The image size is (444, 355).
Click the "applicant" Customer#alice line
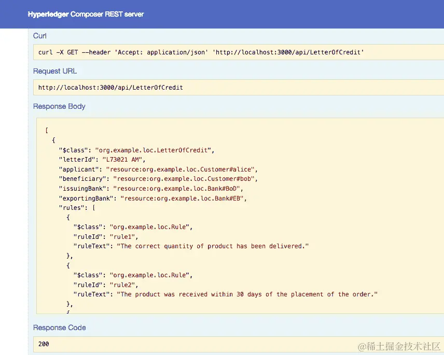pos(158,169)
